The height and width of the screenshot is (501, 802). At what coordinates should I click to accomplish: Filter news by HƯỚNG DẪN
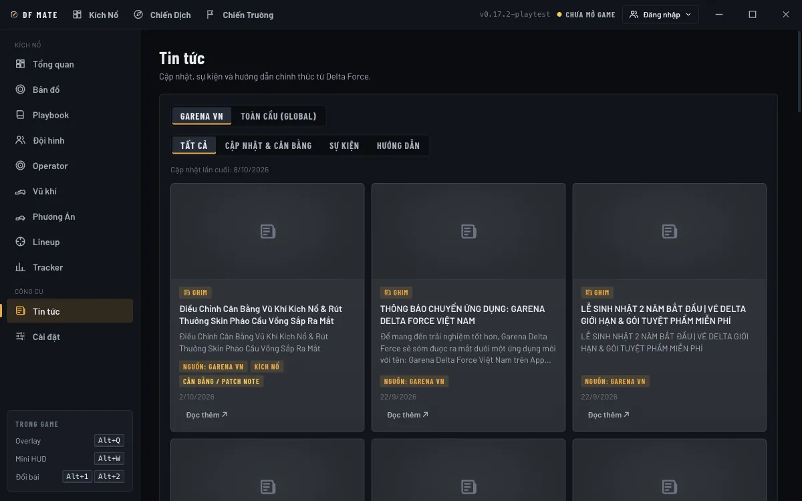click(398, 145)
